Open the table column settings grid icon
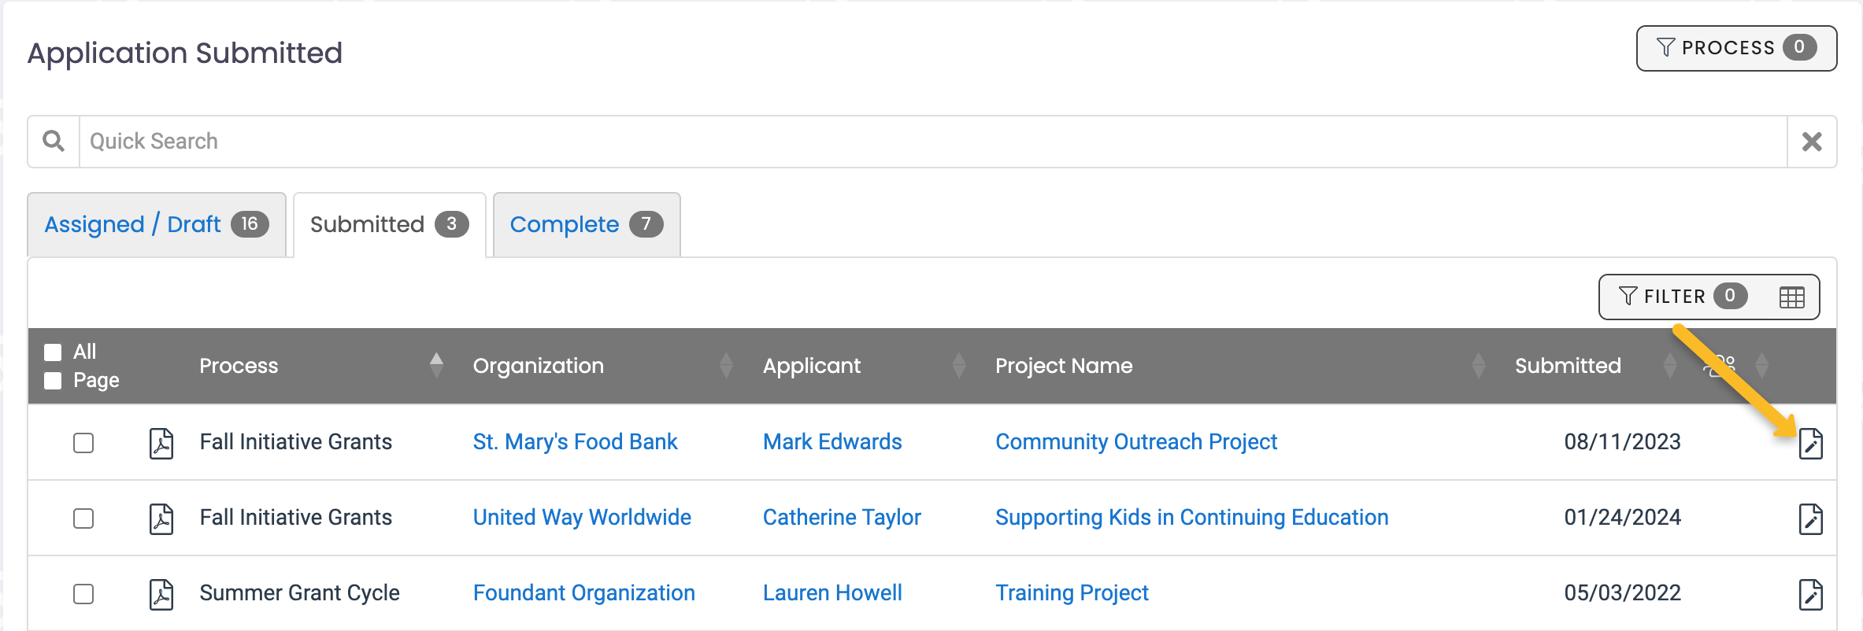The height and width of the screenshot is (631, 1863). coord(1791,297)
